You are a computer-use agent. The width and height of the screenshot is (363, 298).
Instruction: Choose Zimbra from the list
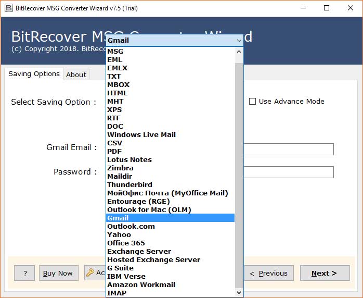click(171, 168)
